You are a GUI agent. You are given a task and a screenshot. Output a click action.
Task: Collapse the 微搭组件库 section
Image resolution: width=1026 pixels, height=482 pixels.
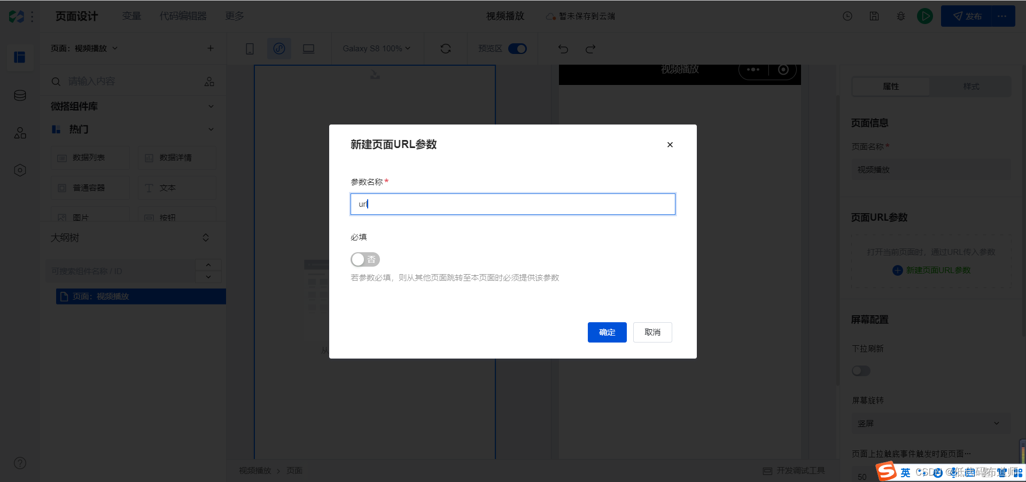(x=211, y=106)
